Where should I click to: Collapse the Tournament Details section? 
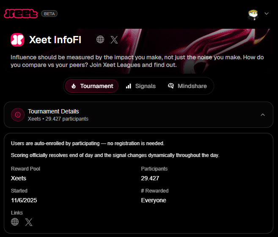(x=263, y=115)
